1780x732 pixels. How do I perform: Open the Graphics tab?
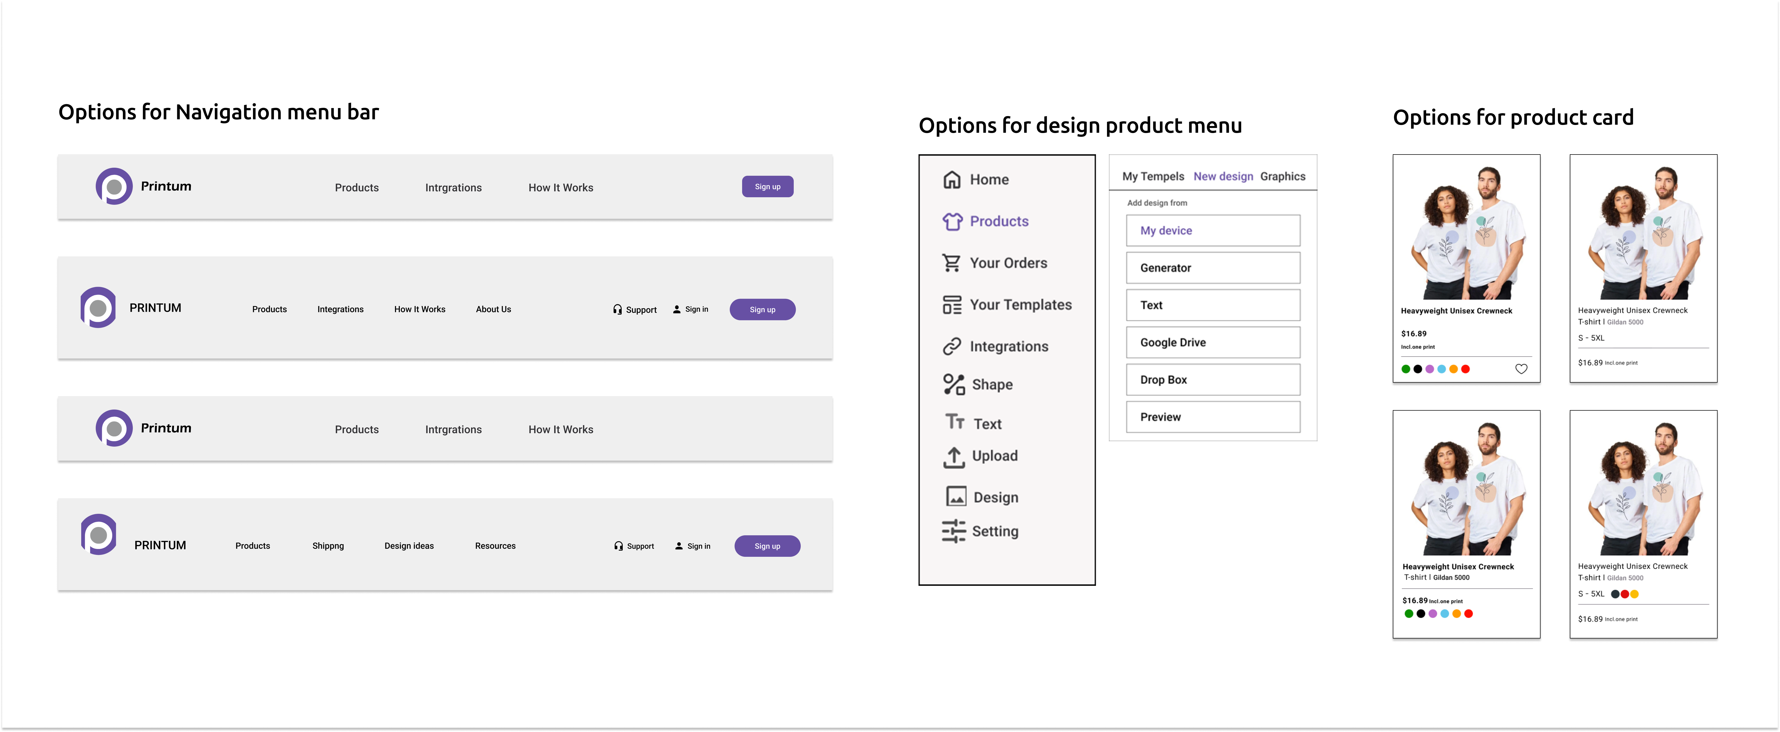(1283, 177)
